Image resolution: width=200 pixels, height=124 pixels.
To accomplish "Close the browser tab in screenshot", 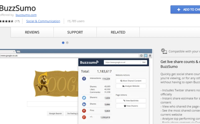I will pos(14,52).
